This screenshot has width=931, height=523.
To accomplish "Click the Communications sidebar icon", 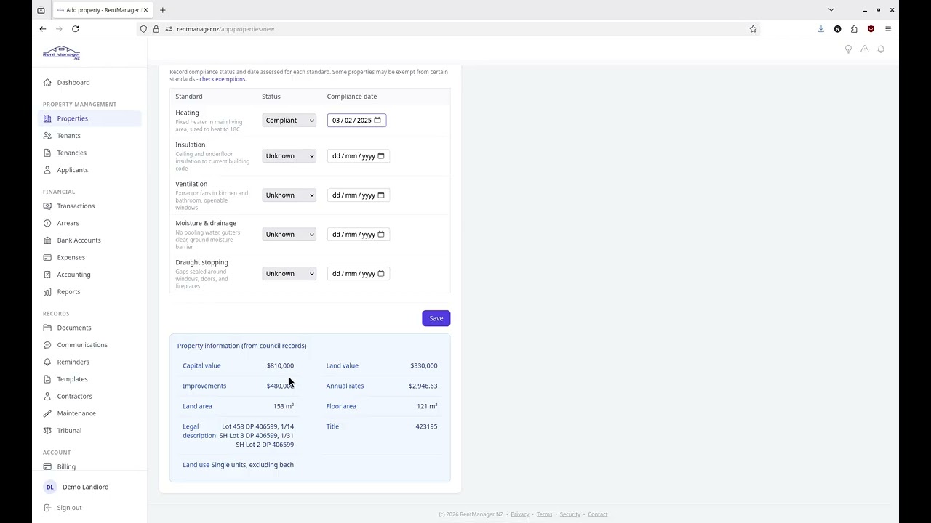I will 48,345.
